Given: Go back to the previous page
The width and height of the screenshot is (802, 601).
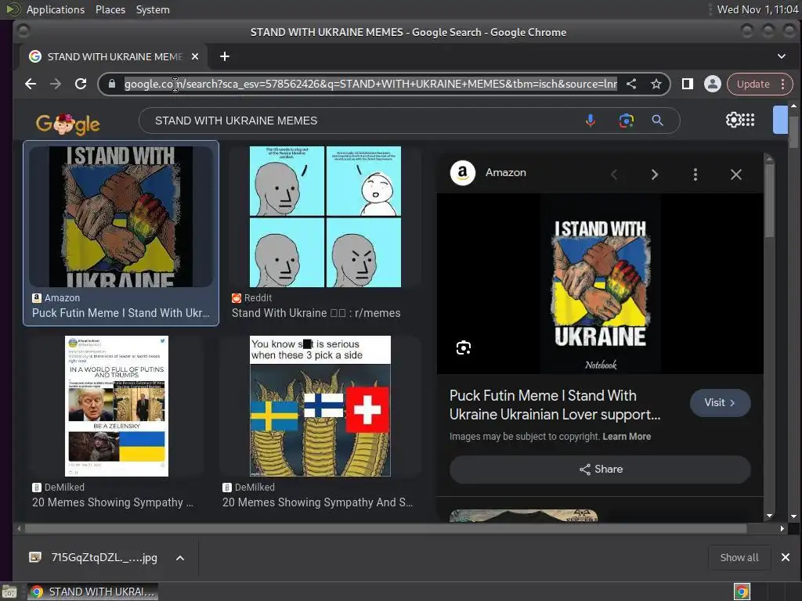Looking at the screenshot, I should click(31, 84).
